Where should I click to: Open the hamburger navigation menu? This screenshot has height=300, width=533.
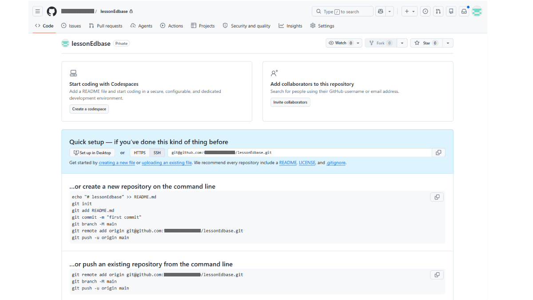coord(38,12)
